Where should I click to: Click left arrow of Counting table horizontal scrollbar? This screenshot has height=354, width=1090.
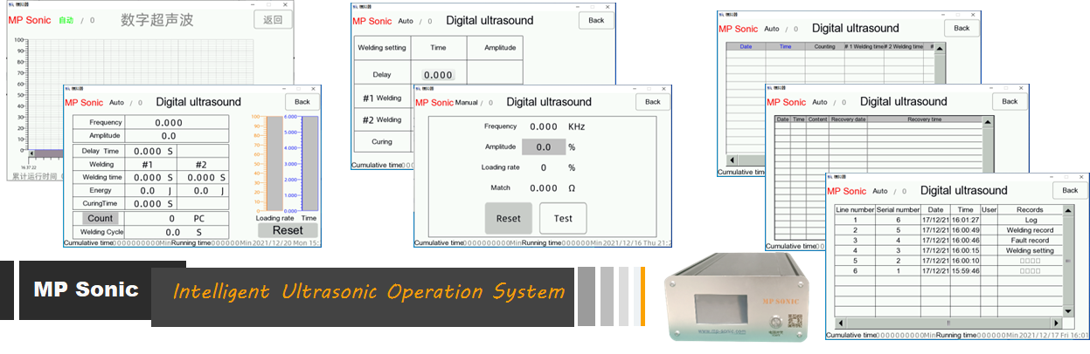(x=732, y=160)
